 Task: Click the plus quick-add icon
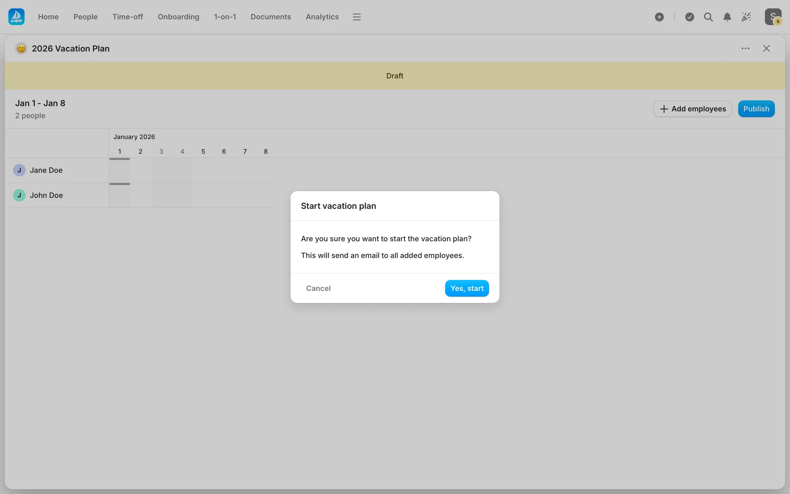click(x=659, y=17)
